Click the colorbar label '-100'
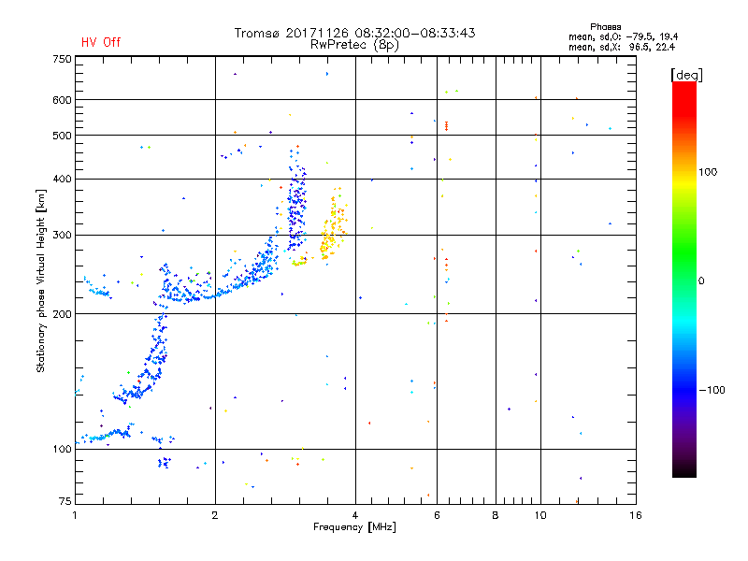The width and height of the screenshot is (748, 561). point(712,390)
